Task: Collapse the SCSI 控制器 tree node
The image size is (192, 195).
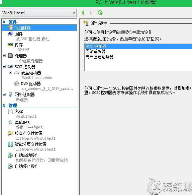Action: (x=4, y=67)
